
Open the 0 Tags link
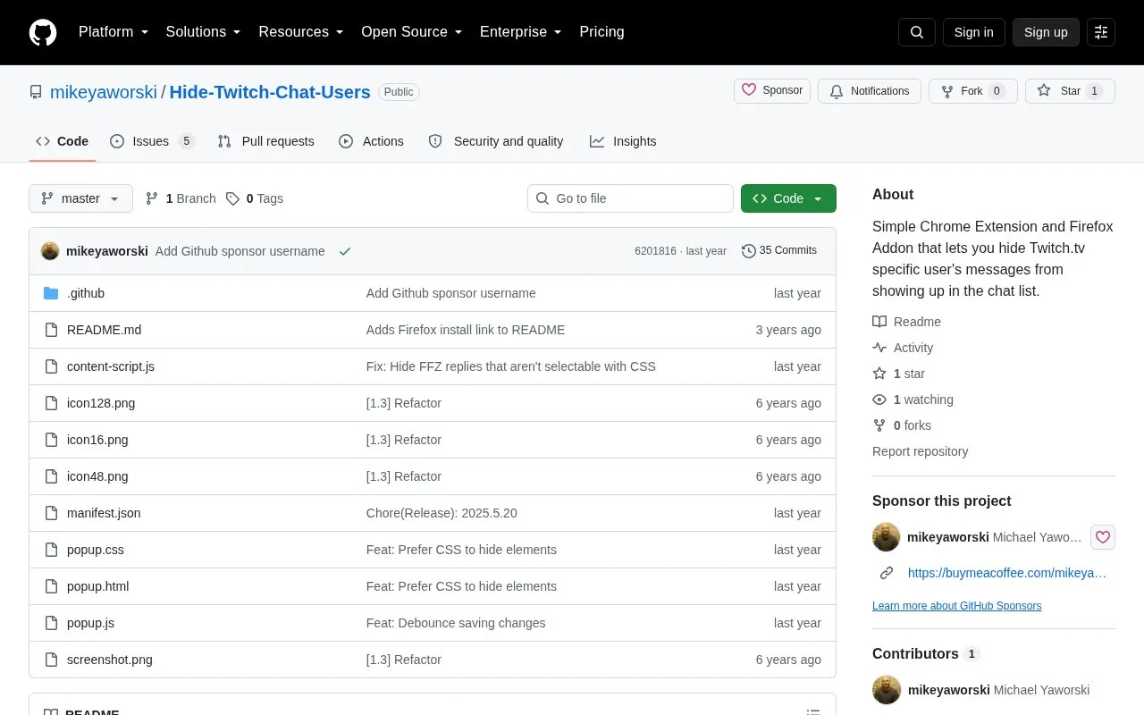(x=255, y=198)
